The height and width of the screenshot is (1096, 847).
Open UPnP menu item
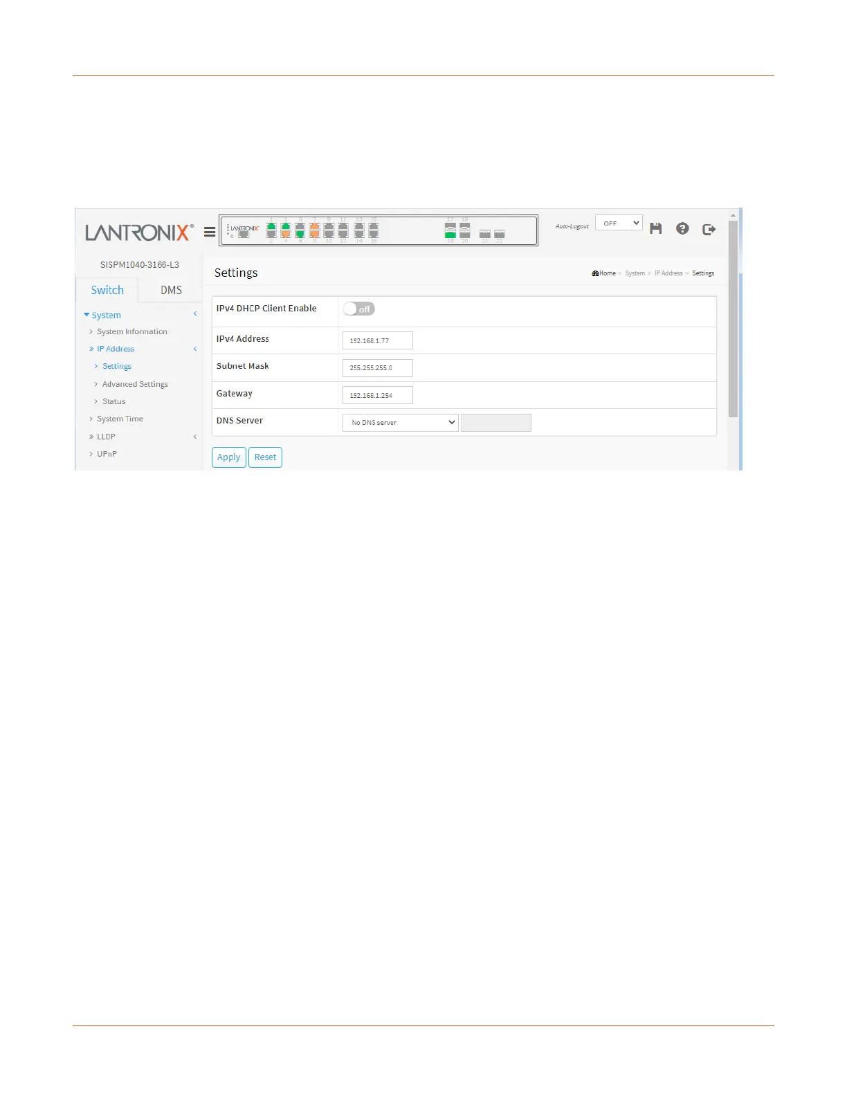point(107,454)
